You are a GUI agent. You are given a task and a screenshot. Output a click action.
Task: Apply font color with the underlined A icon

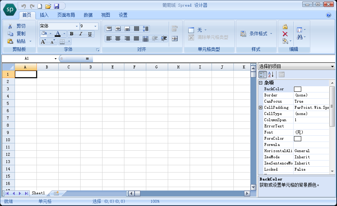(x=58, y=33)
